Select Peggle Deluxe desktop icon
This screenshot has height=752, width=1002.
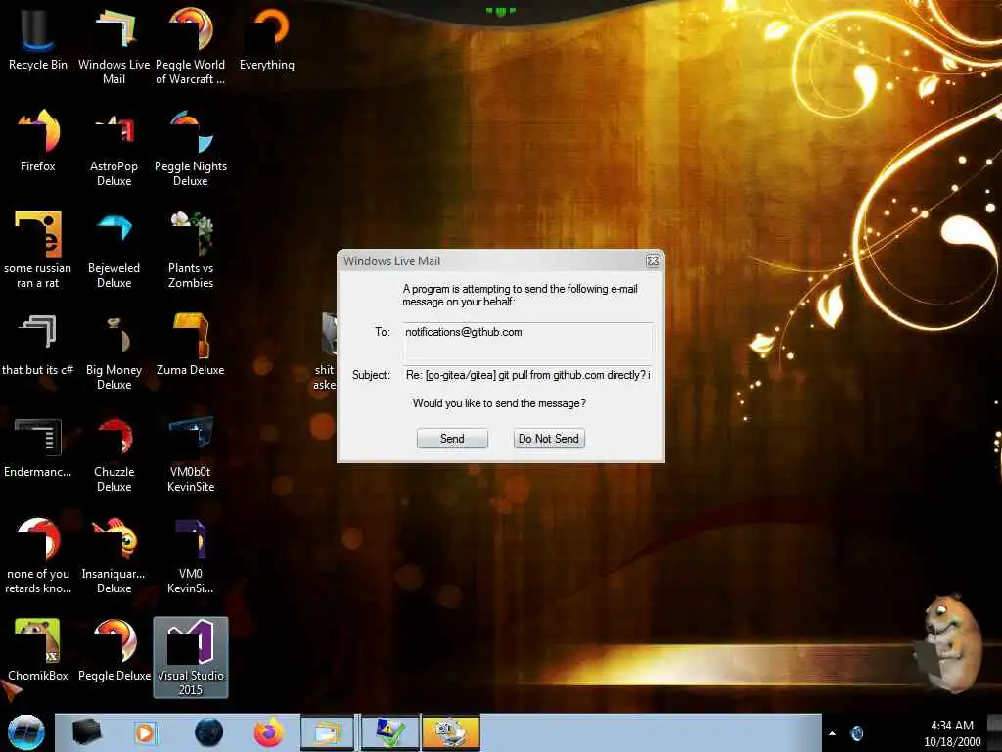114,649
